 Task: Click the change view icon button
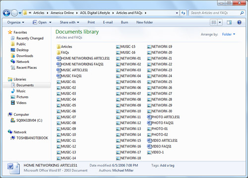(x=214, y=22)
